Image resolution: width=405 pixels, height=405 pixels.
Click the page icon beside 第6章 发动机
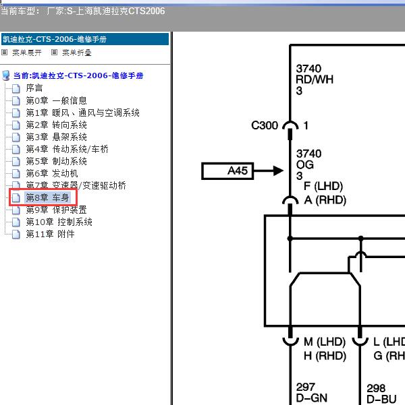[16, 173]
